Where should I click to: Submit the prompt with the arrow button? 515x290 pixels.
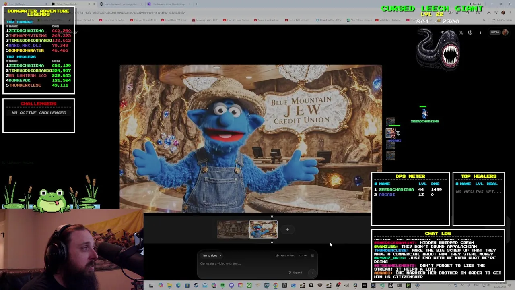[x=312, y=273]
